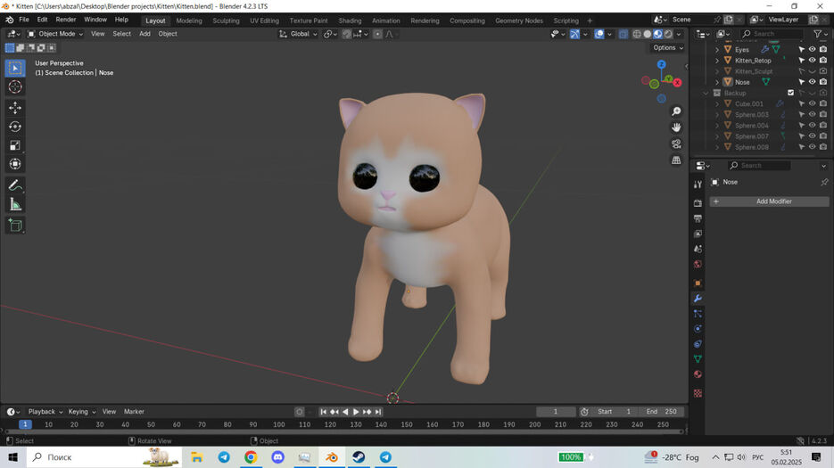This screenshot has height=468, width=834.
Task: Open the Render properties tab
Action: click(698, 203)
